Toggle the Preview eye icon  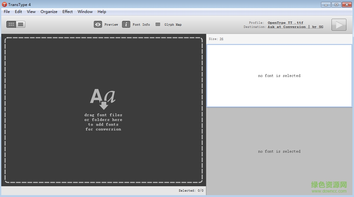pyautogui.click(x=98, y=24)
